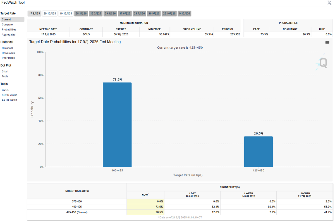Select the 29 10月25 meeting tab
Image resolution: width=335 pixels, height=222 pixels.
click(x=50, y=13)
